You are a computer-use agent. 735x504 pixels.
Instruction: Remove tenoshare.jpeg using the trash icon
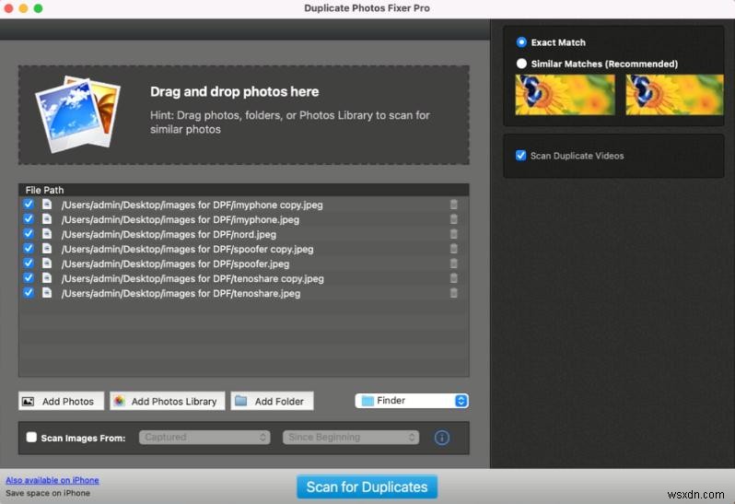(x=453, y=293)
